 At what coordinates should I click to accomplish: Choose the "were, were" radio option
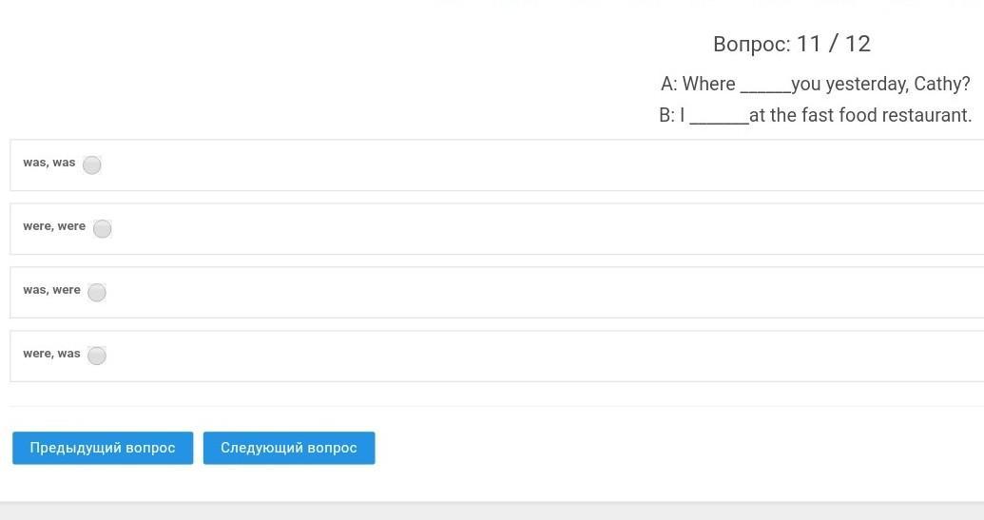(103, 228)
